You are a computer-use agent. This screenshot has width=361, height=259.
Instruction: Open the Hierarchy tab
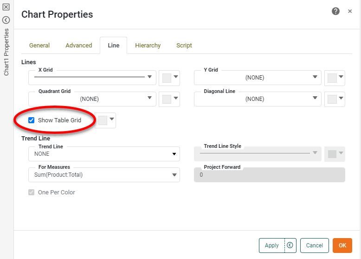(148, 45)
